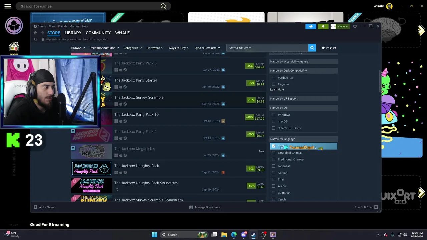The height and width of the screenshot is (240, 427).
Task: Click the whale profile avatar in the top bar
Action: 389,6
